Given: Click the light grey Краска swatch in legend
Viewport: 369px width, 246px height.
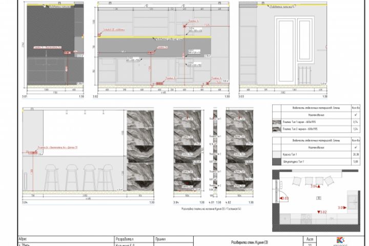Looking at the screenshot, I should (x=277, y=154).
